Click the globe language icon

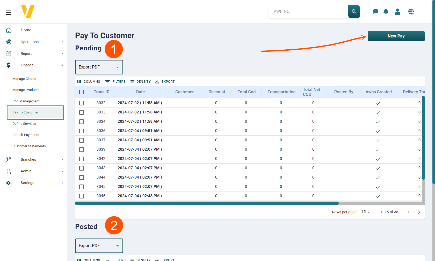tap(411, 12)
